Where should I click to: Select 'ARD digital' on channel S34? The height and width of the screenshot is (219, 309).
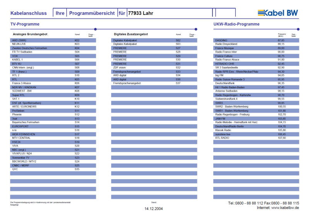tap(154, 75)
